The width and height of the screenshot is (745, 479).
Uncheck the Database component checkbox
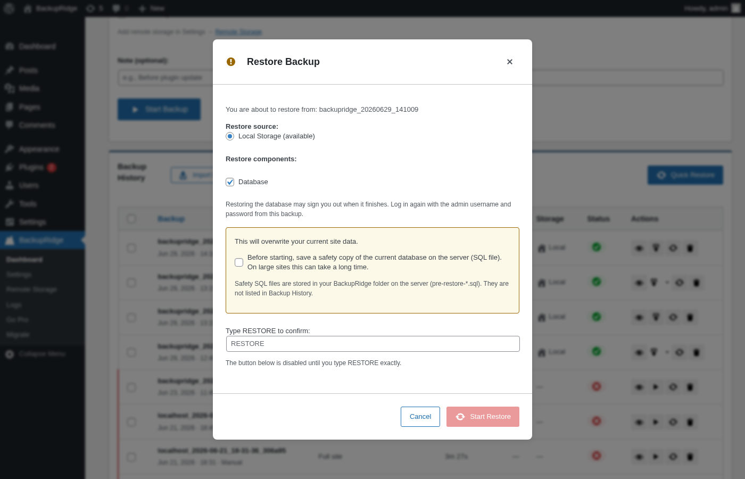click(x=230, y=182)
